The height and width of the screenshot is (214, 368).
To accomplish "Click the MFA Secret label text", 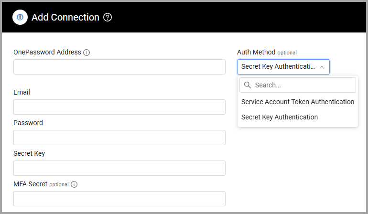I will pyautogui.click(x=30, y=184).
